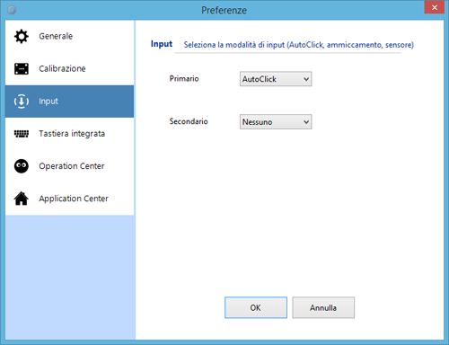Click the app icon in the title bar
Screen dimensions: 449x345
coord(12,10)
